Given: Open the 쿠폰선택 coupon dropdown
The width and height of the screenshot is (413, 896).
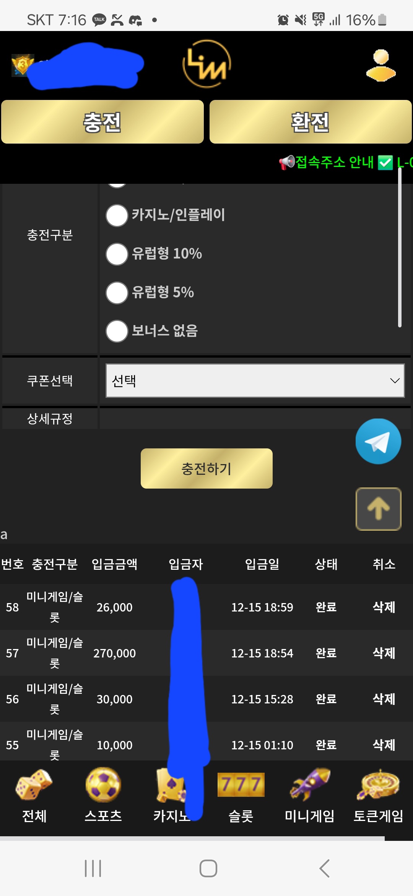Looking at the screenshot, I should (x=255, y=381).
